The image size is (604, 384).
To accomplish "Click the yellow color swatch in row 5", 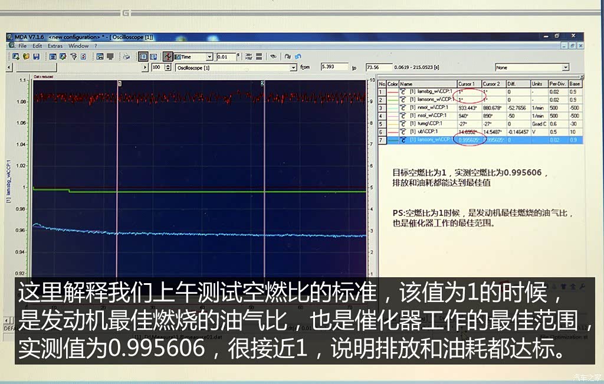I will click(392, 124).
